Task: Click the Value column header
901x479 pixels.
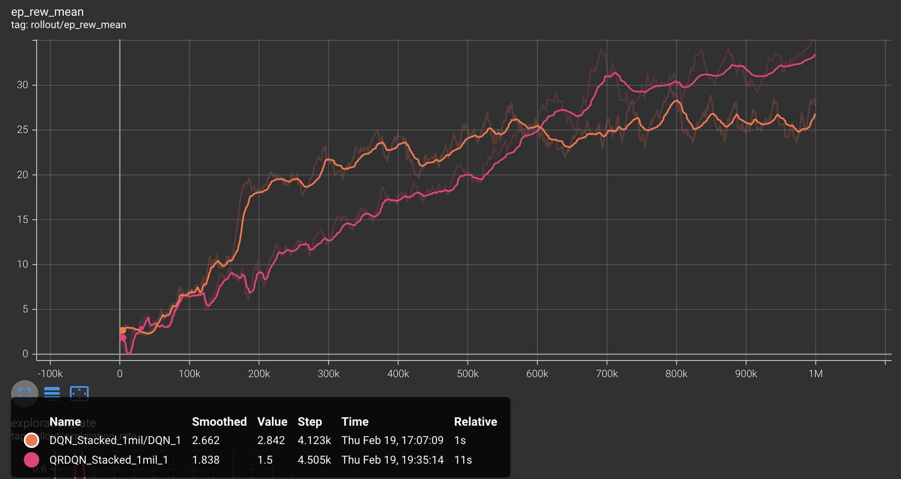Action: coord(272,421)
